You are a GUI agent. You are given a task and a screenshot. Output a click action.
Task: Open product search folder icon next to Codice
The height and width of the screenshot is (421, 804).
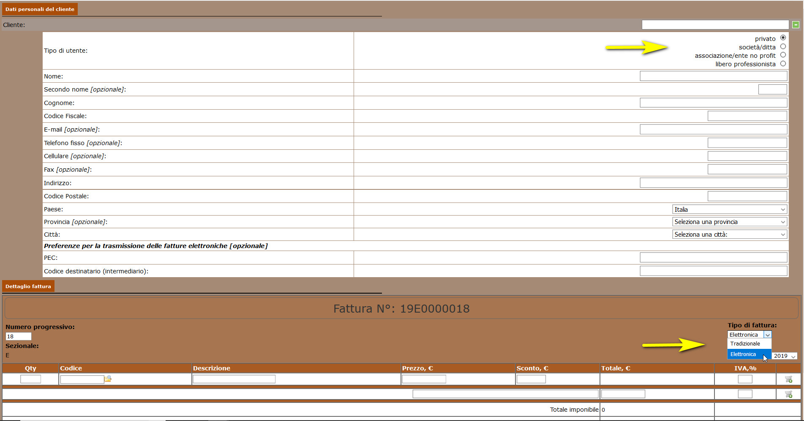point(108,379)
